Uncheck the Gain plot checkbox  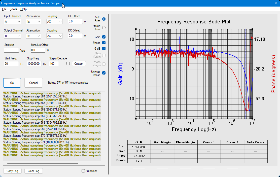[104, 37]
